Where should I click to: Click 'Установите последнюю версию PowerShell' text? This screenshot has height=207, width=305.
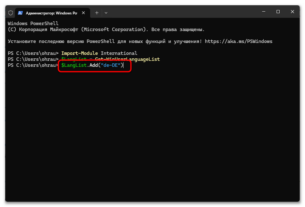(x=61, y=41)
